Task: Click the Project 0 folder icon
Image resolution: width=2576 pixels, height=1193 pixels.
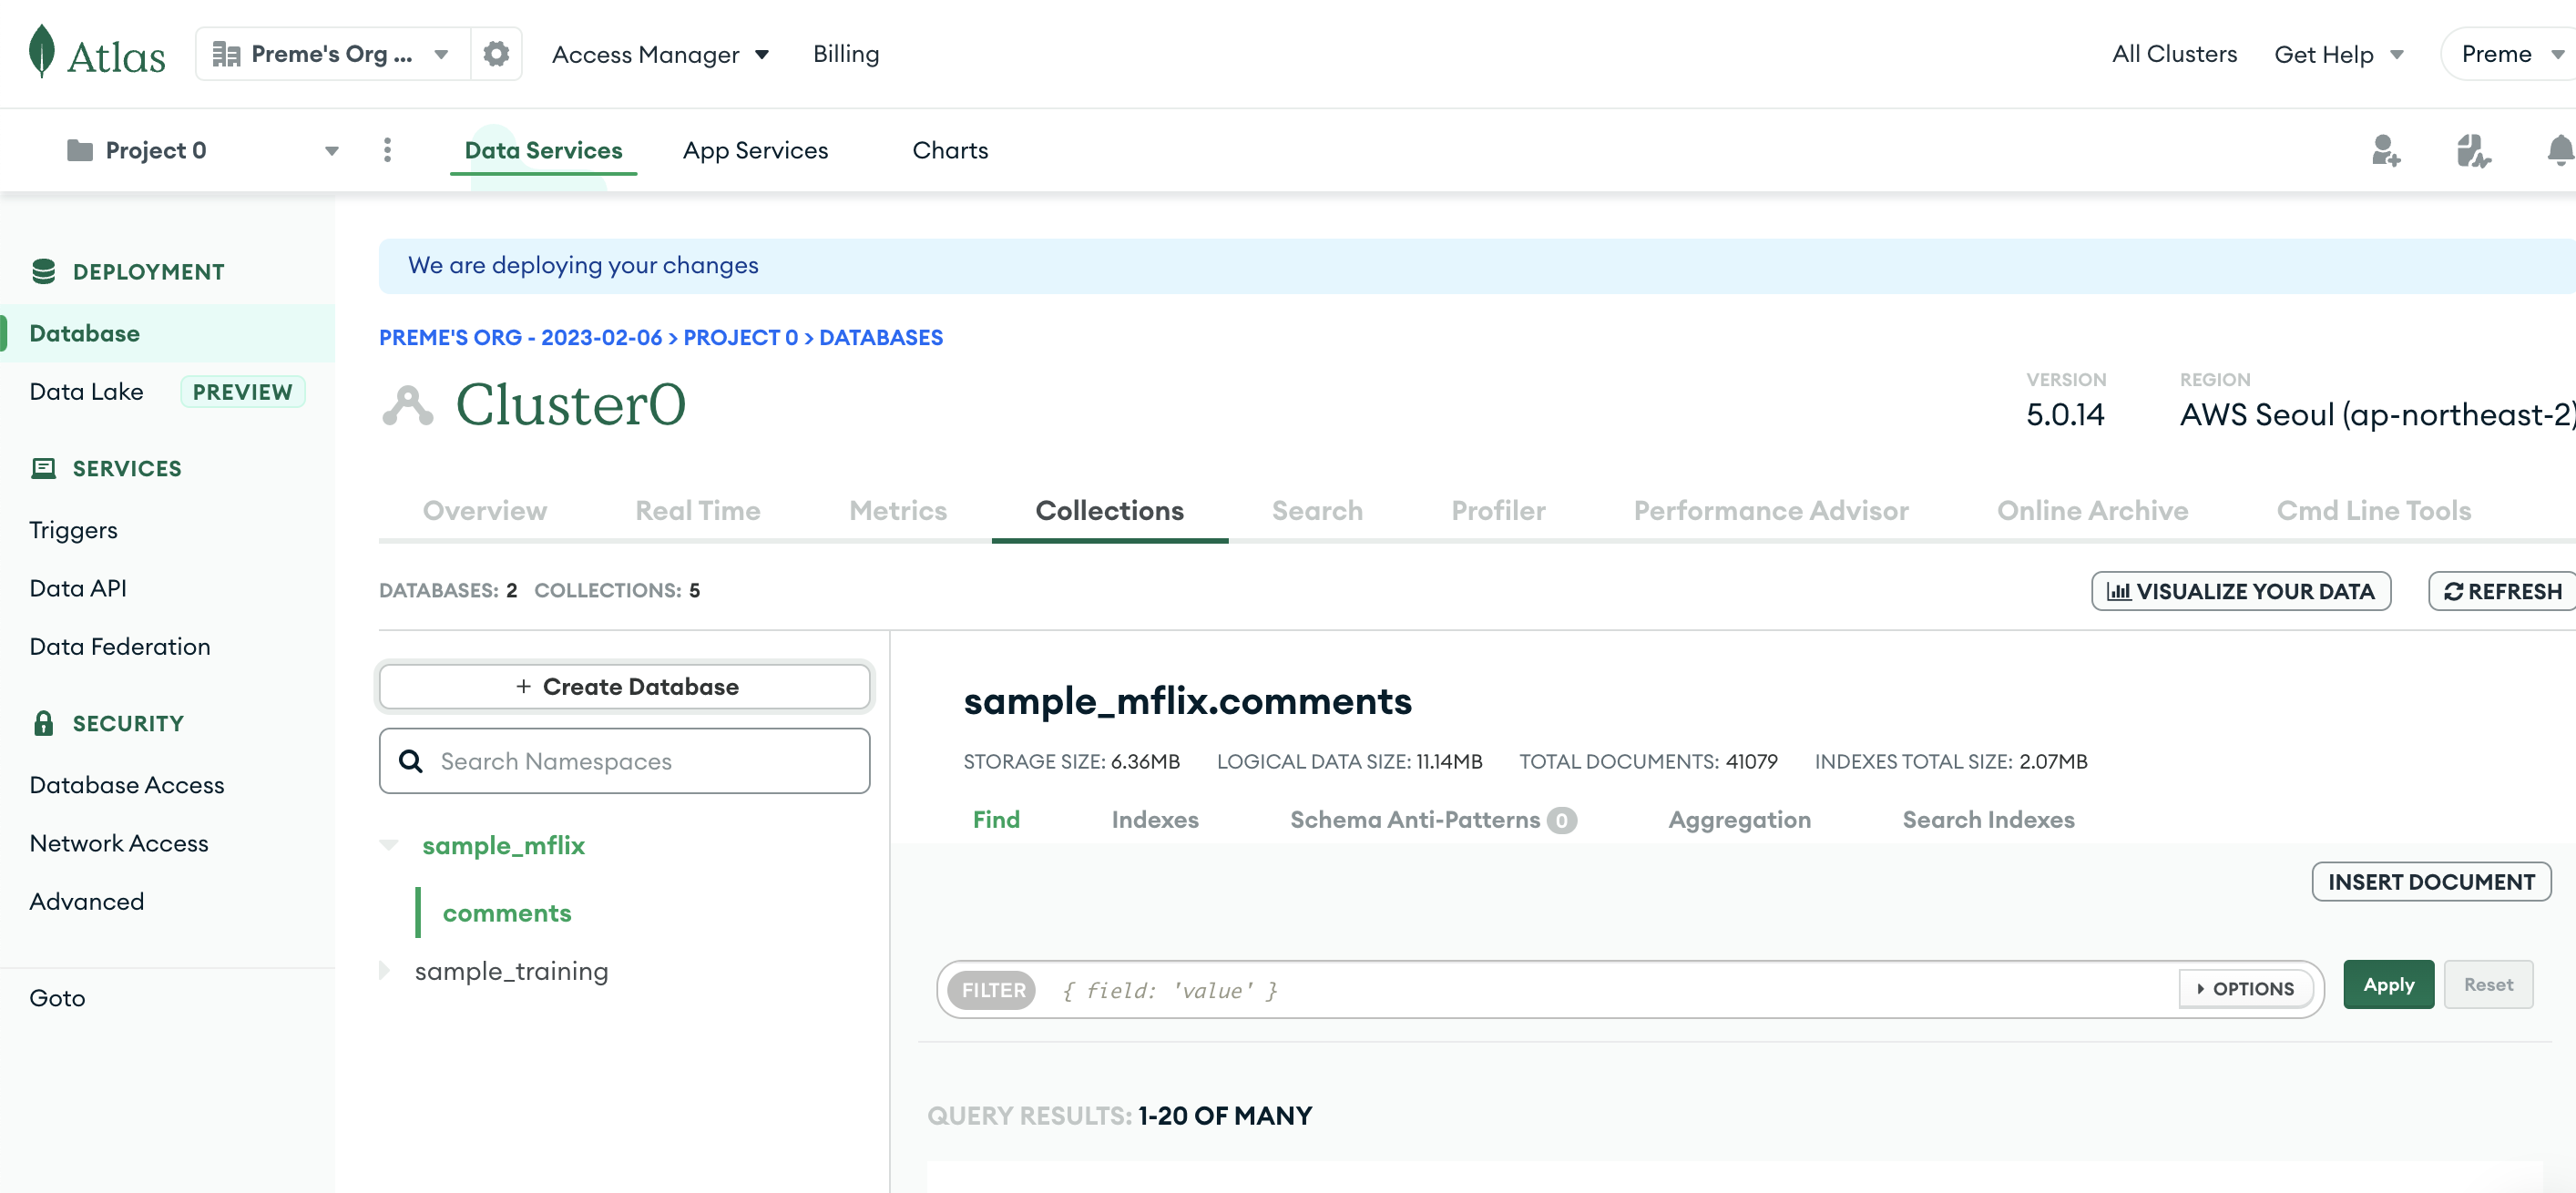Action: [x=80, y=150]
